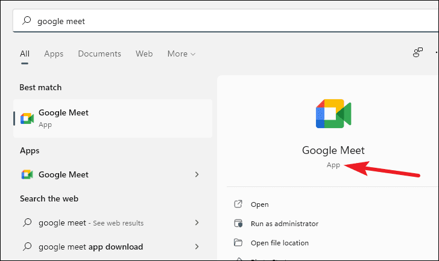Image resolution: width=439 pixels, height=261 pixels.
Task: Open Google Meet best match result
Action: [x=113, y=118]
